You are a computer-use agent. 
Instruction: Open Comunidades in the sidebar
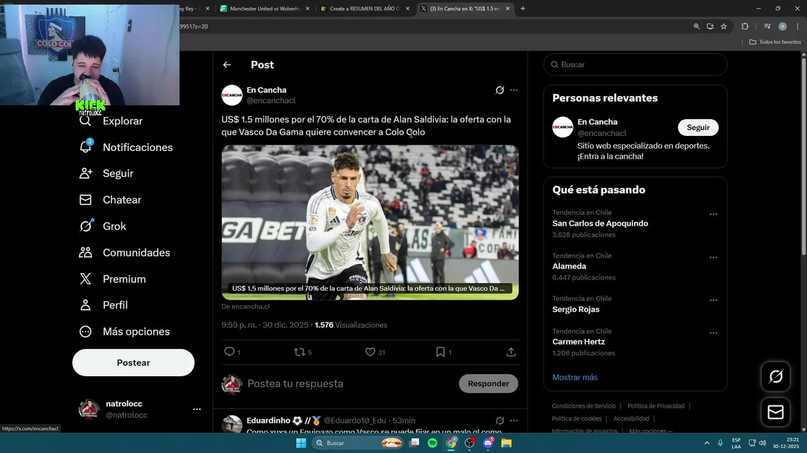[124, 253]
